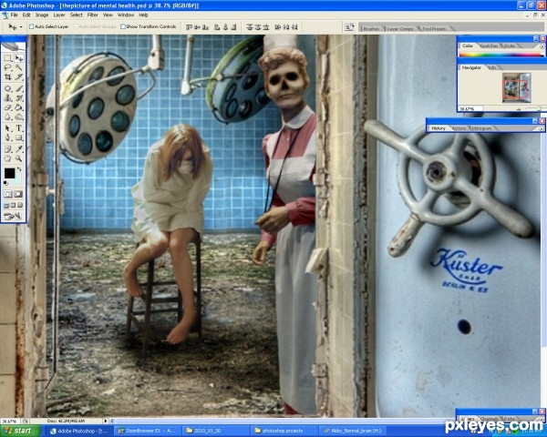The image size is (547, 437).
Task: Open Abby_Normal_brain taskbar button
Action: click(352, 431)
